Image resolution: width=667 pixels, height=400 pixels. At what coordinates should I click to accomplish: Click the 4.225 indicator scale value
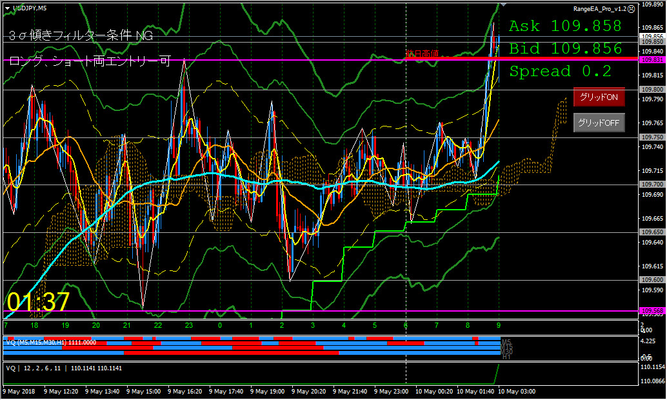tap(648, 341)
